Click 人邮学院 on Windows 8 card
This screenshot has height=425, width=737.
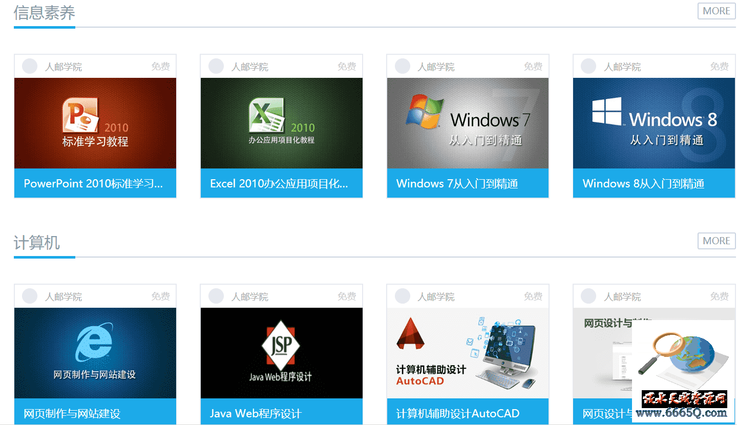(x=623, y=67)
